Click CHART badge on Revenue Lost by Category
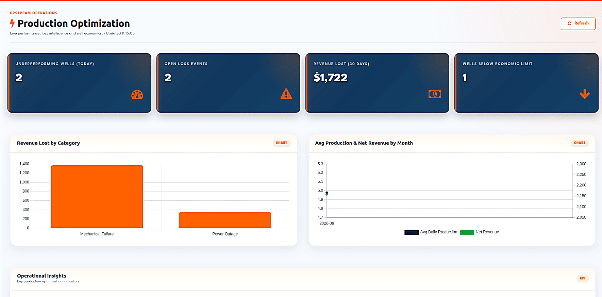The width and height of the screenshot is (602, 297). (281, 143)
